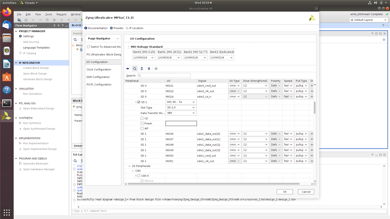The width and height of the screenshot is (390, 219).
Task: Open SD 1 MIO 46 .. 51 dropdown
Action: [181, 102]
